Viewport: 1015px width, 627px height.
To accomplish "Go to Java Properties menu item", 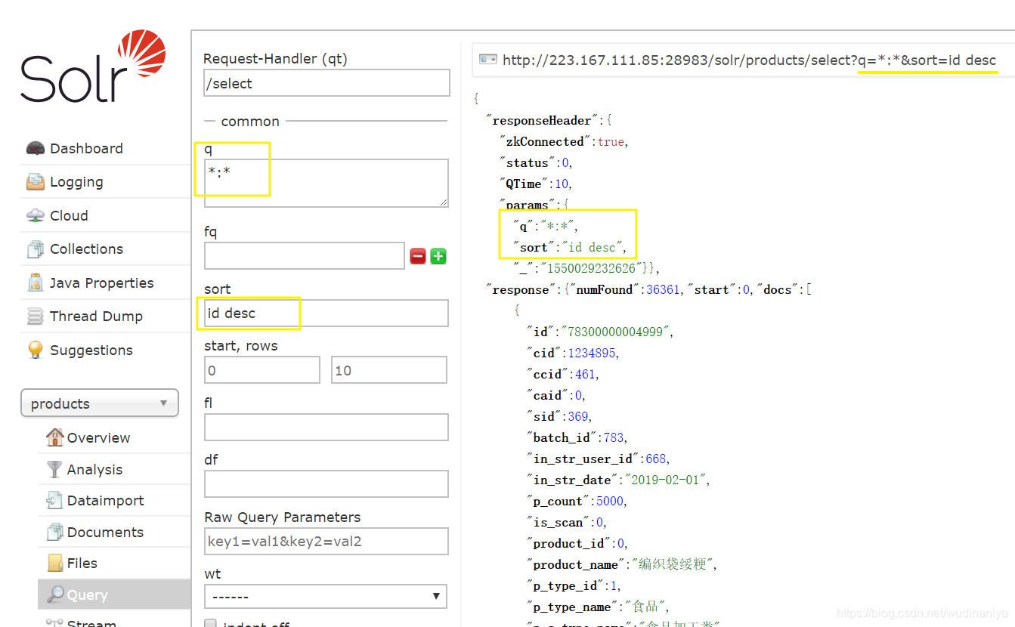I will pyautogui.click(x=102, y=283).
